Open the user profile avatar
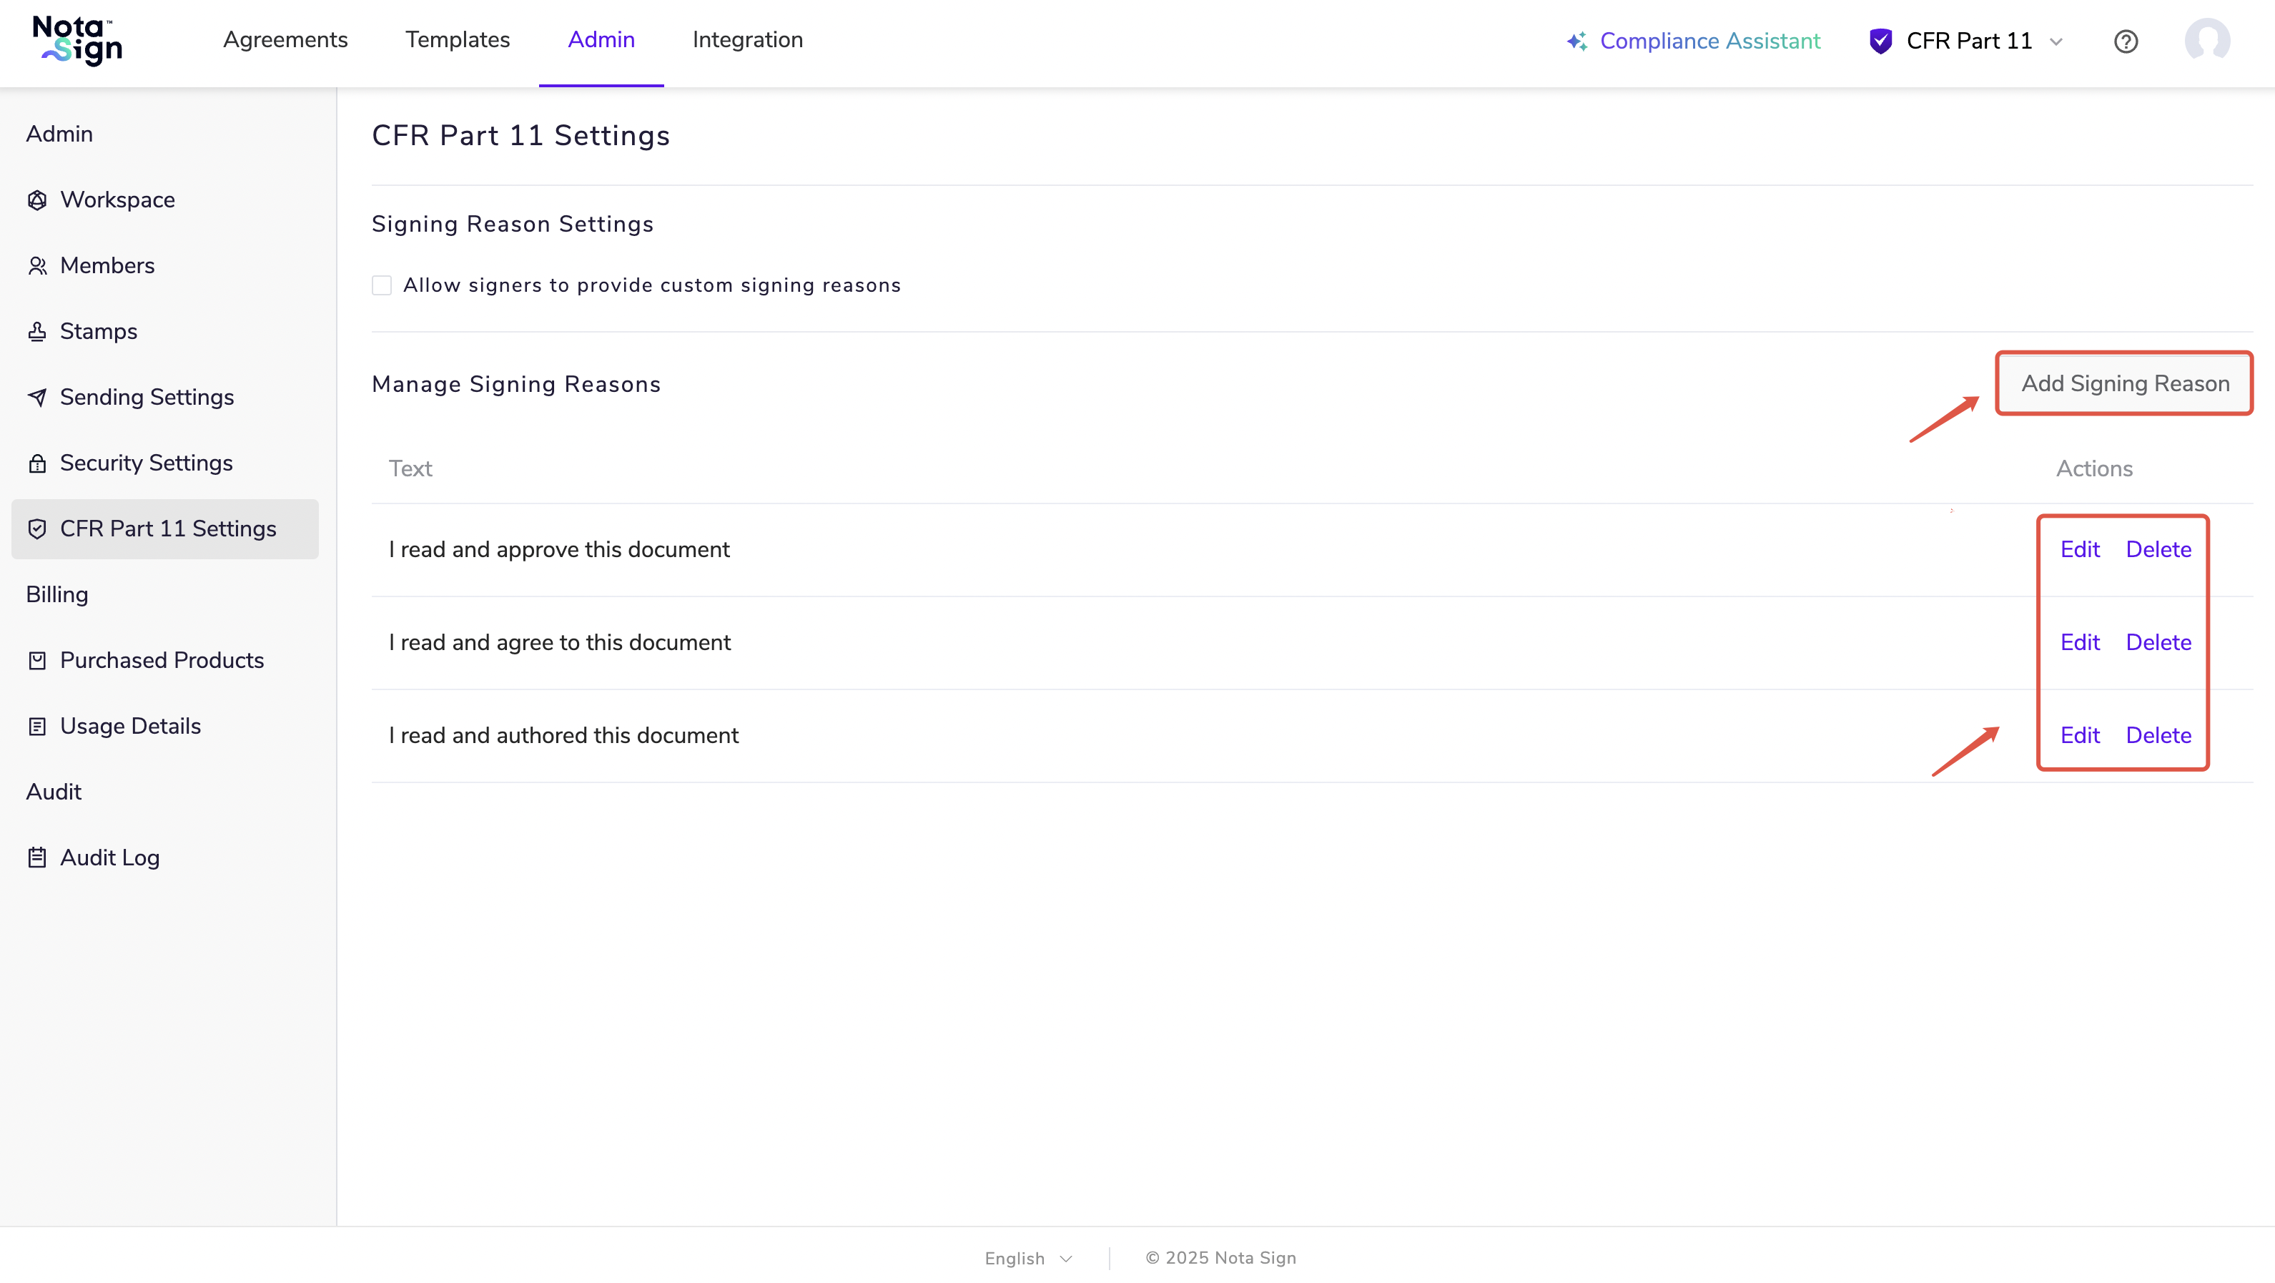Viewport: 2275px width, 1283px height. point(2207,41)
